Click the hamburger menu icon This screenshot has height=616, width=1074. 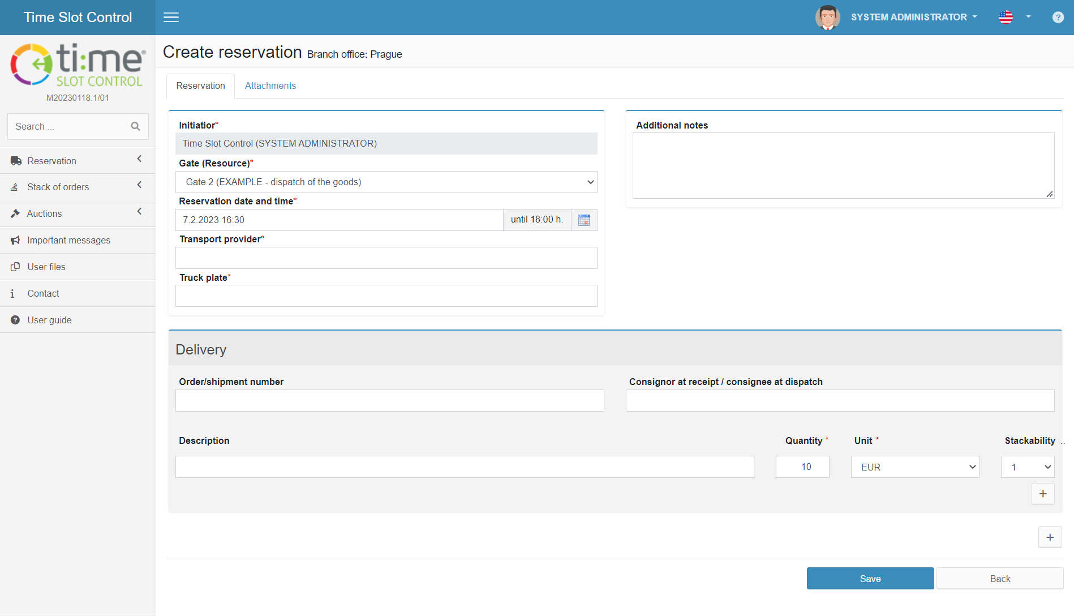click(171, 18)
